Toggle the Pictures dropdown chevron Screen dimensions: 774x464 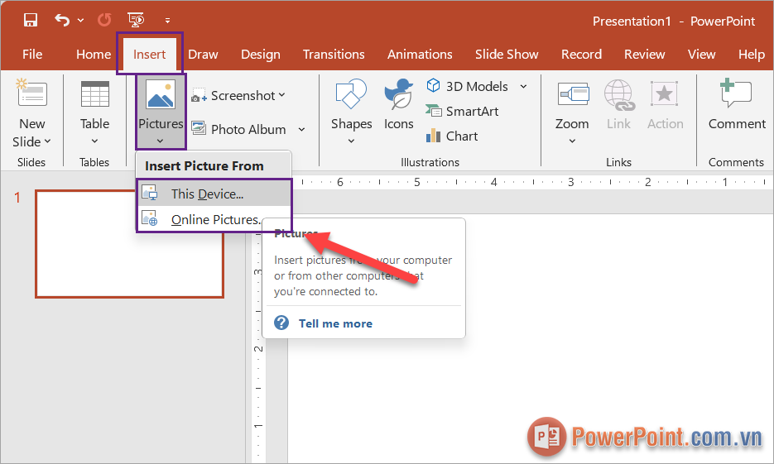[160, 141]
